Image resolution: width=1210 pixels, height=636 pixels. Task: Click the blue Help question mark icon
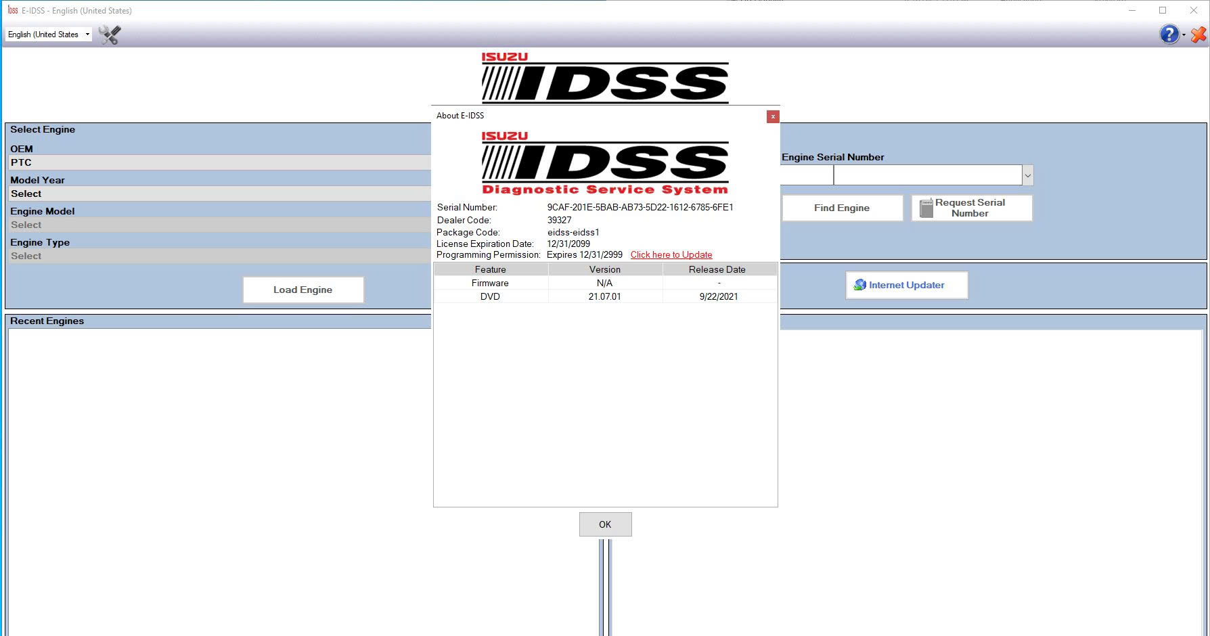(x=1168, y=34)
